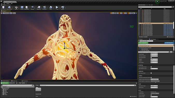The width and height of the screenshot is (175, 98).
Task: Enable the Actor Hidden In Game checkbox
Action: [151, 67]
